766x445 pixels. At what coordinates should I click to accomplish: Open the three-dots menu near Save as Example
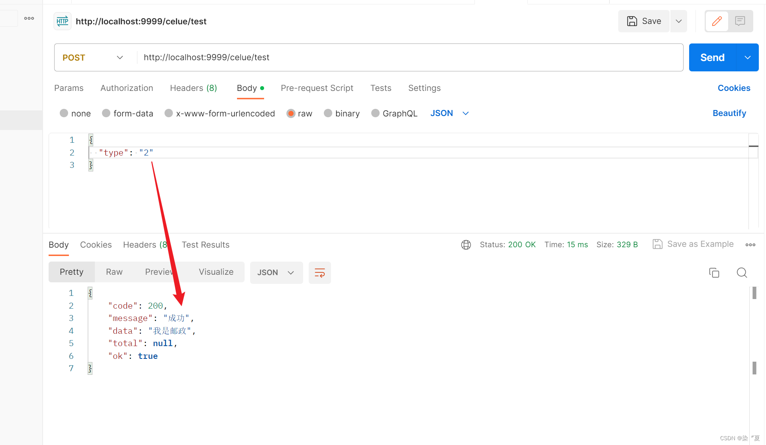point(750,245)
